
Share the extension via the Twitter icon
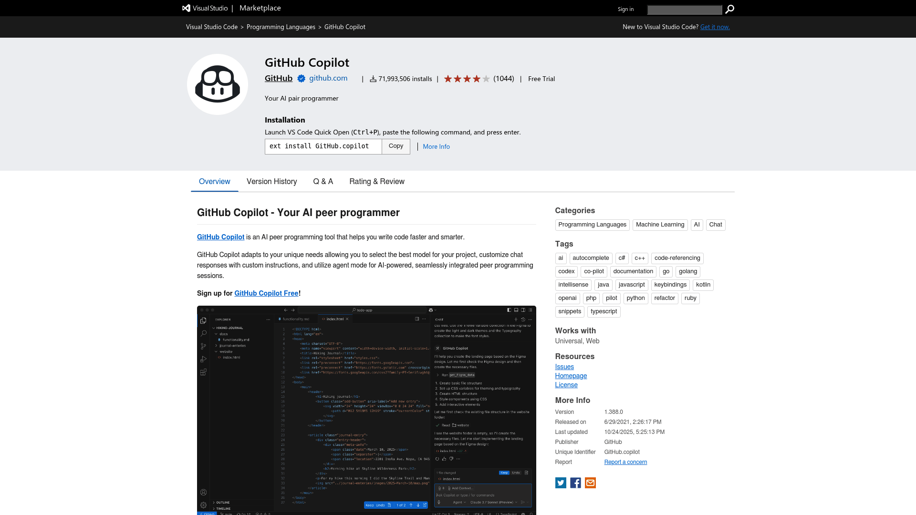point(561,483)
